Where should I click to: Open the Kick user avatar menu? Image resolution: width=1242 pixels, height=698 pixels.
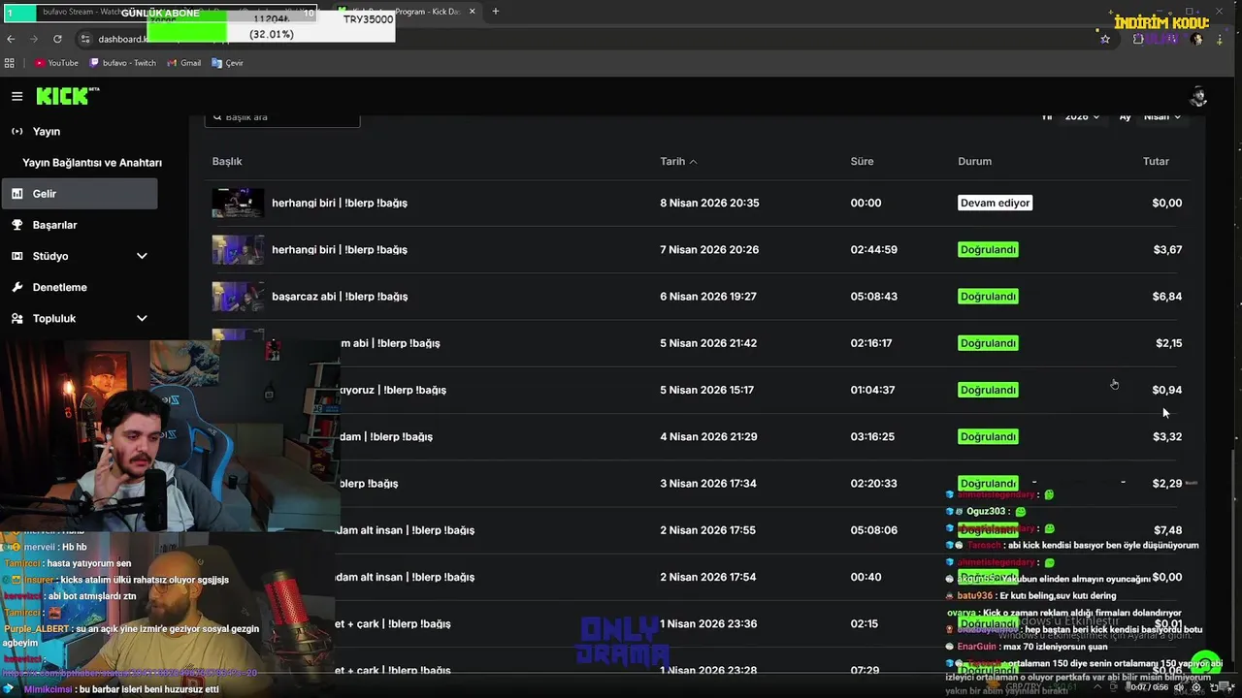(1198, 96)
